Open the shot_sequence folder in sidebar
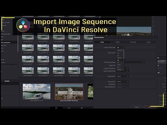The width and height of the screenshot is (167, 125). (x=9, y=42)
